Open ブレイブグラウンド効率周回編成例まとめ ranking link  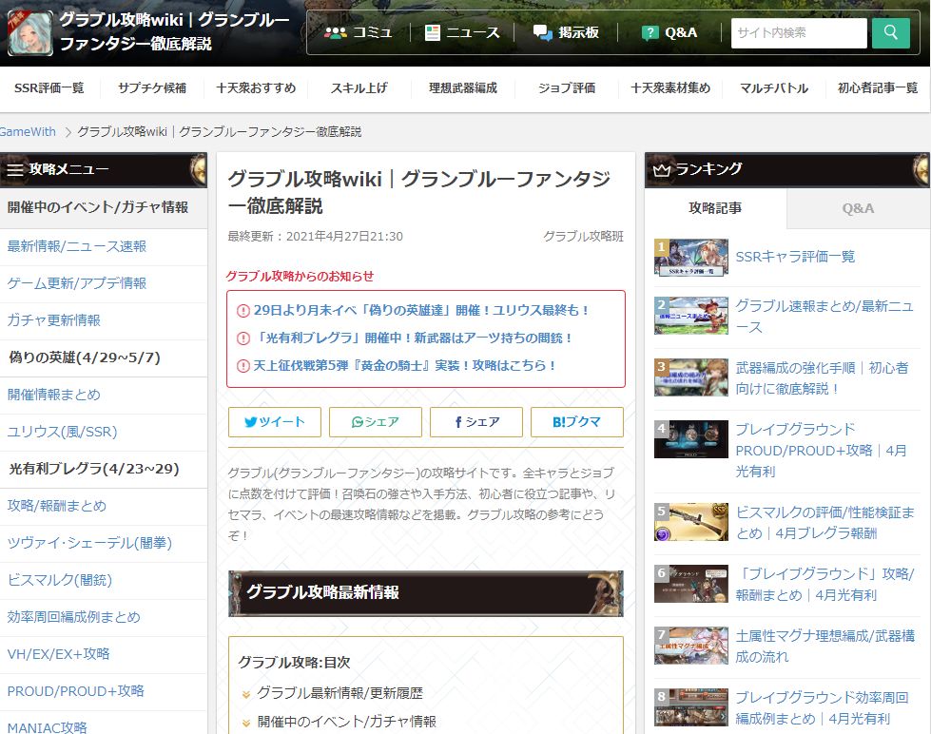822,708
